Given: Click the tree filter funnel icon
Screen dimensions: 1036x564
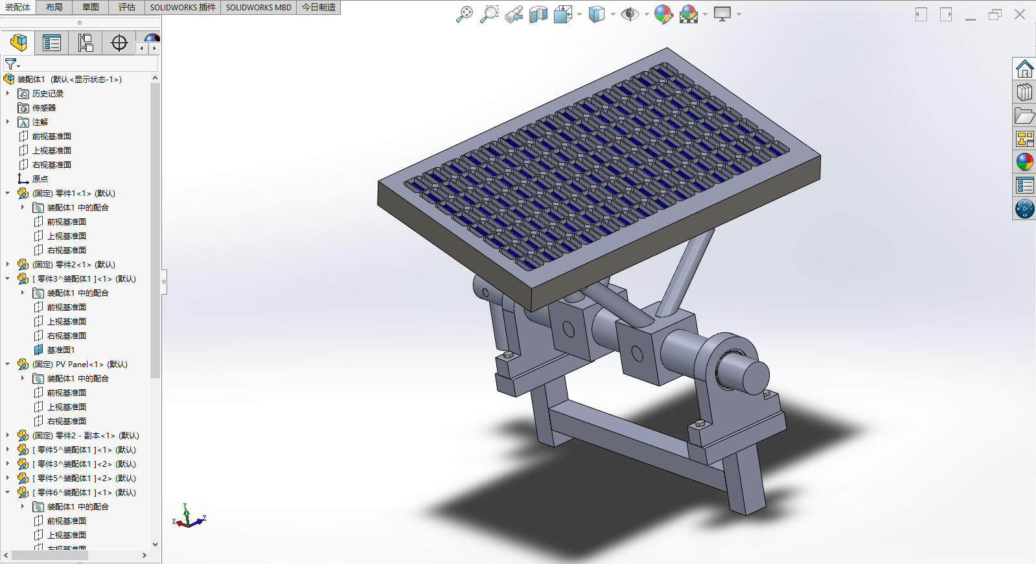Looking at the screenshot, I should [12, 64].
